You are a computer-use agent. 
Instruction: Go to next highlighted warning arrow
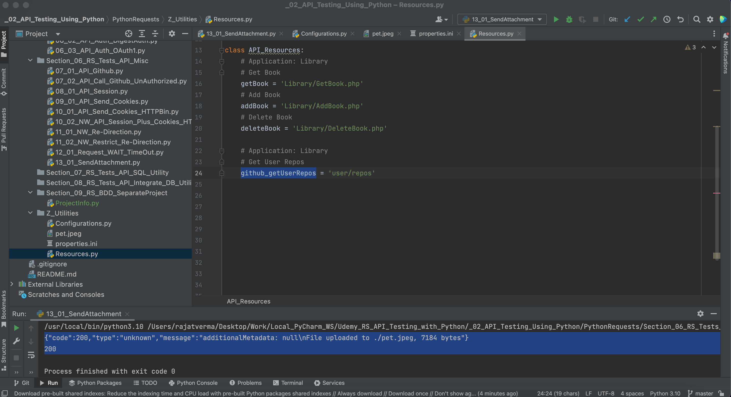pyautogui.click(x=714, y=47)
